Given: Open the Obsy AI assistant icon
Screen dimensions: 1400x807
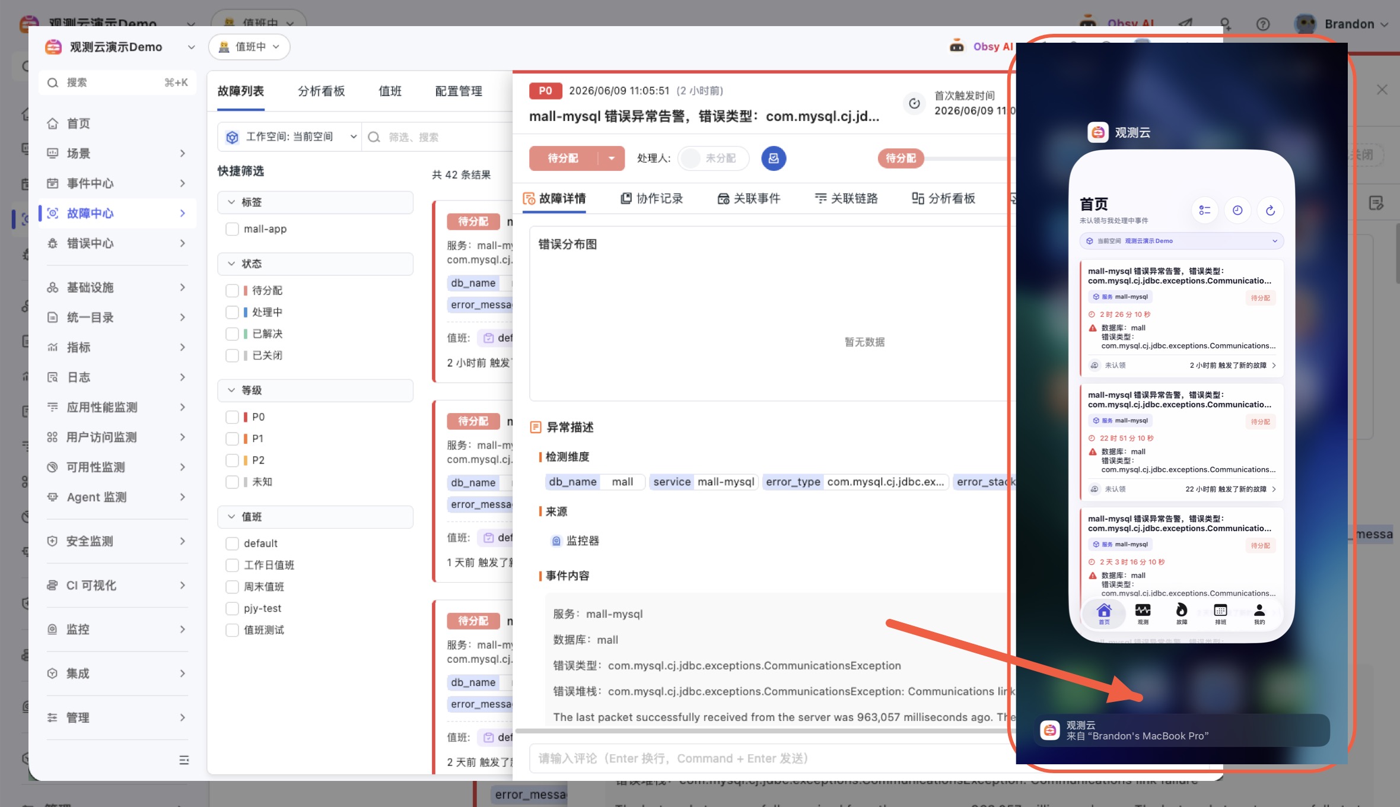Looking at the screenshot, I should (956, 46).
